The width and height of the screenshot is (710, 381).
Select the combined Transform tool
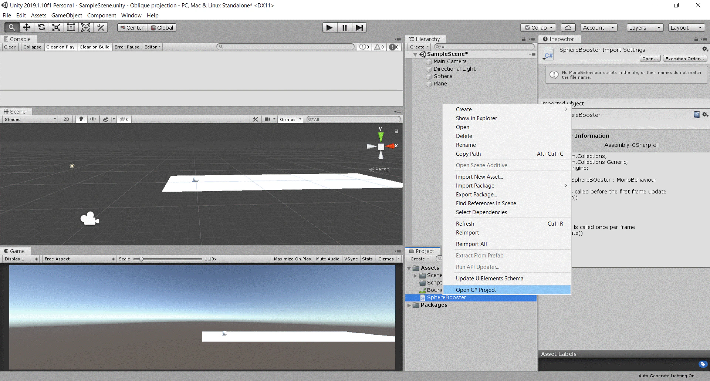pyautogui.click(x=86, y=27)
